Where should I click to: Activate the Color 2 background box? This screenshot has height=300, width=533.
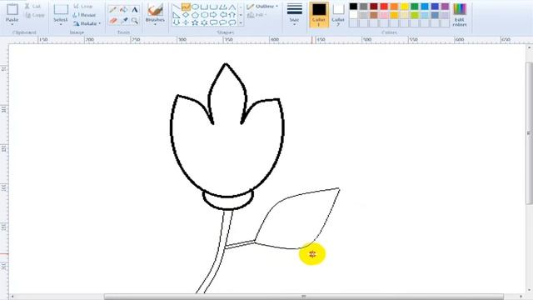(x=338, y=14)
